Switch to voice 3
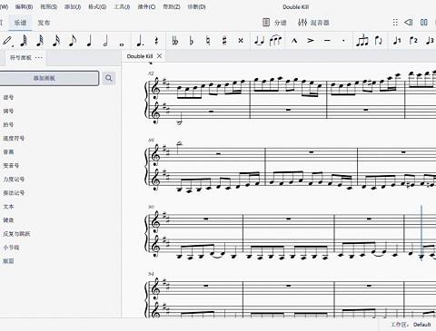The image size is (436, 331). coord(430,41)
